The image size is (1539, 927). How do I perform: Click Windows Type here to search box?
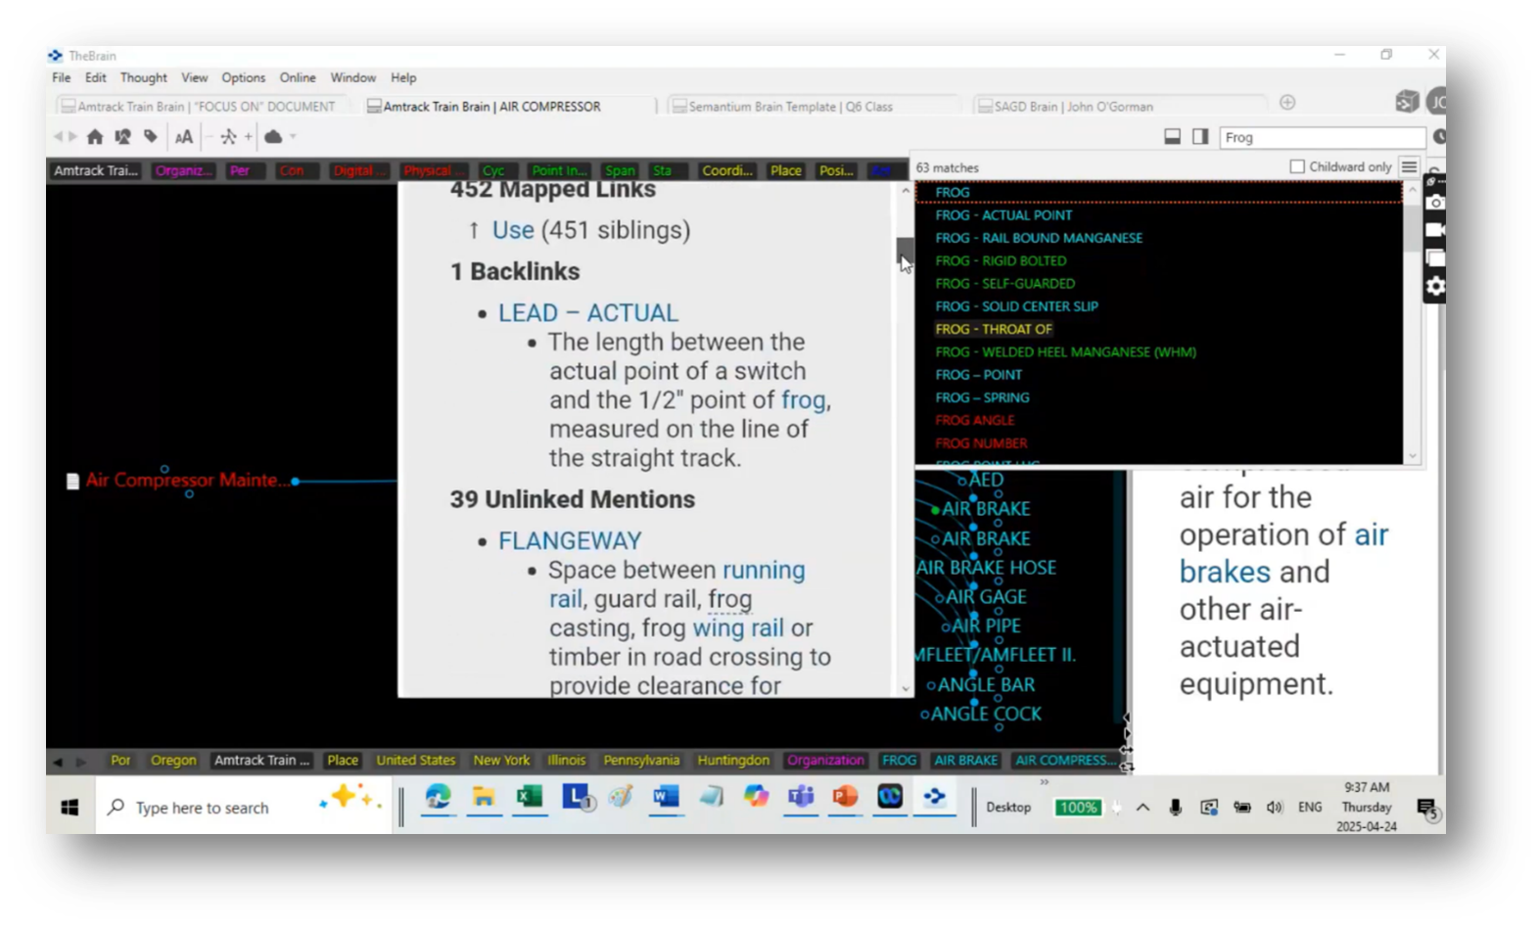245,808
